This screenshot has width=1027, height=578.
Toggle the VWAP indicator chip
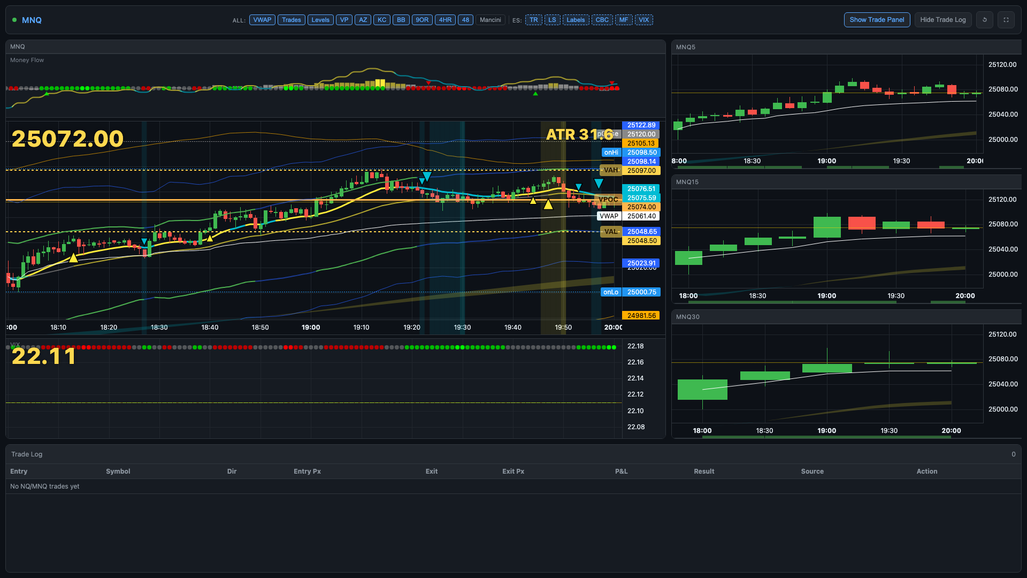tap(262, 20)
